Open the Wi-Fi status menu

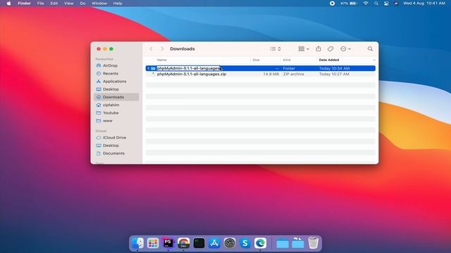(366, 4)
